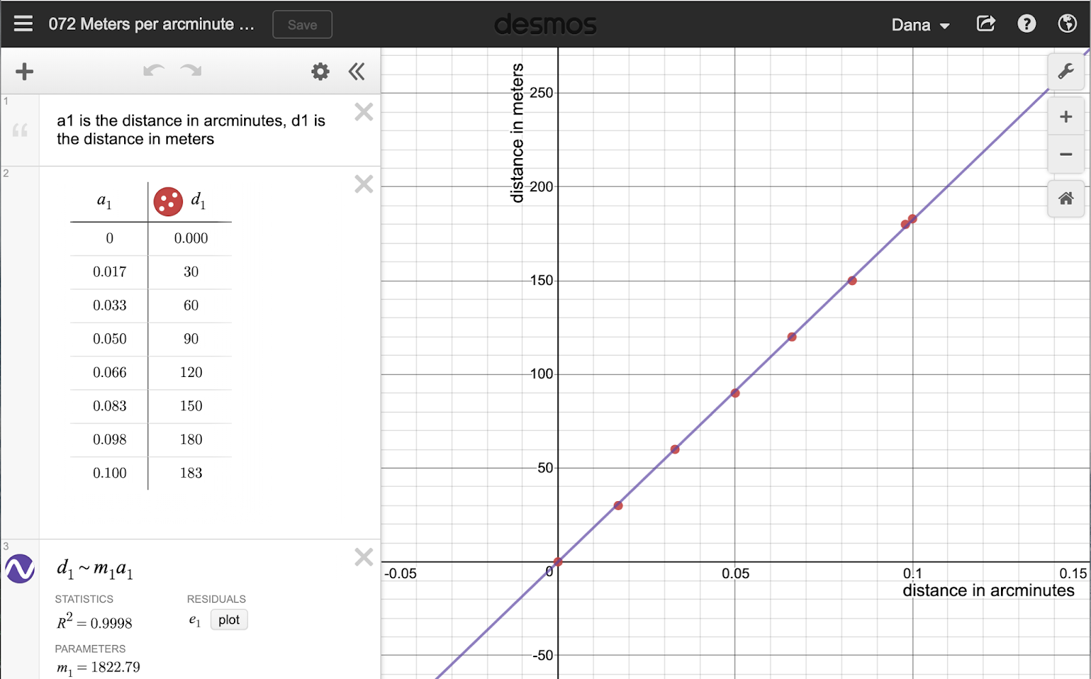Click the desmos logo in the header
Viewport: 1091px width, 679px height.
point(545,25)
